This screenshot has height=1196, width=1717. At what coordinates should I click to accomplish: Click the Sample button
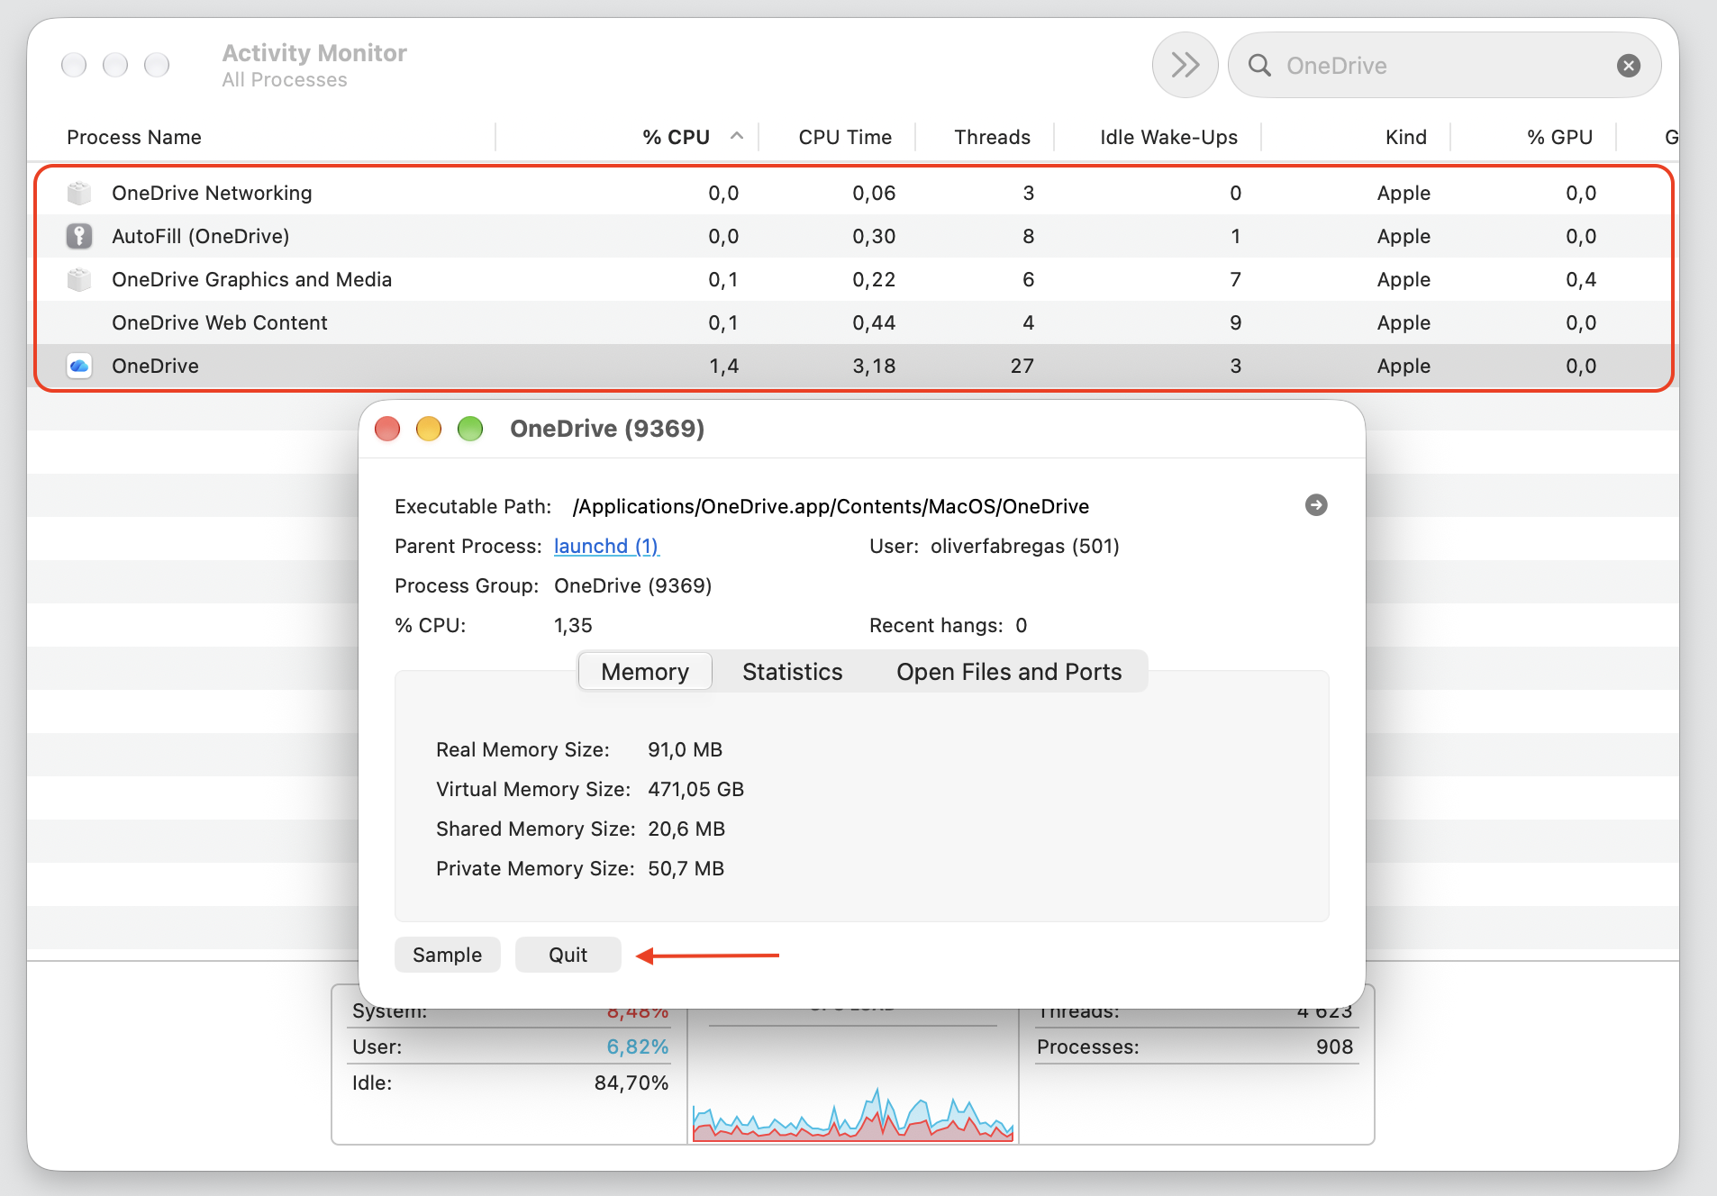point(447,955)
